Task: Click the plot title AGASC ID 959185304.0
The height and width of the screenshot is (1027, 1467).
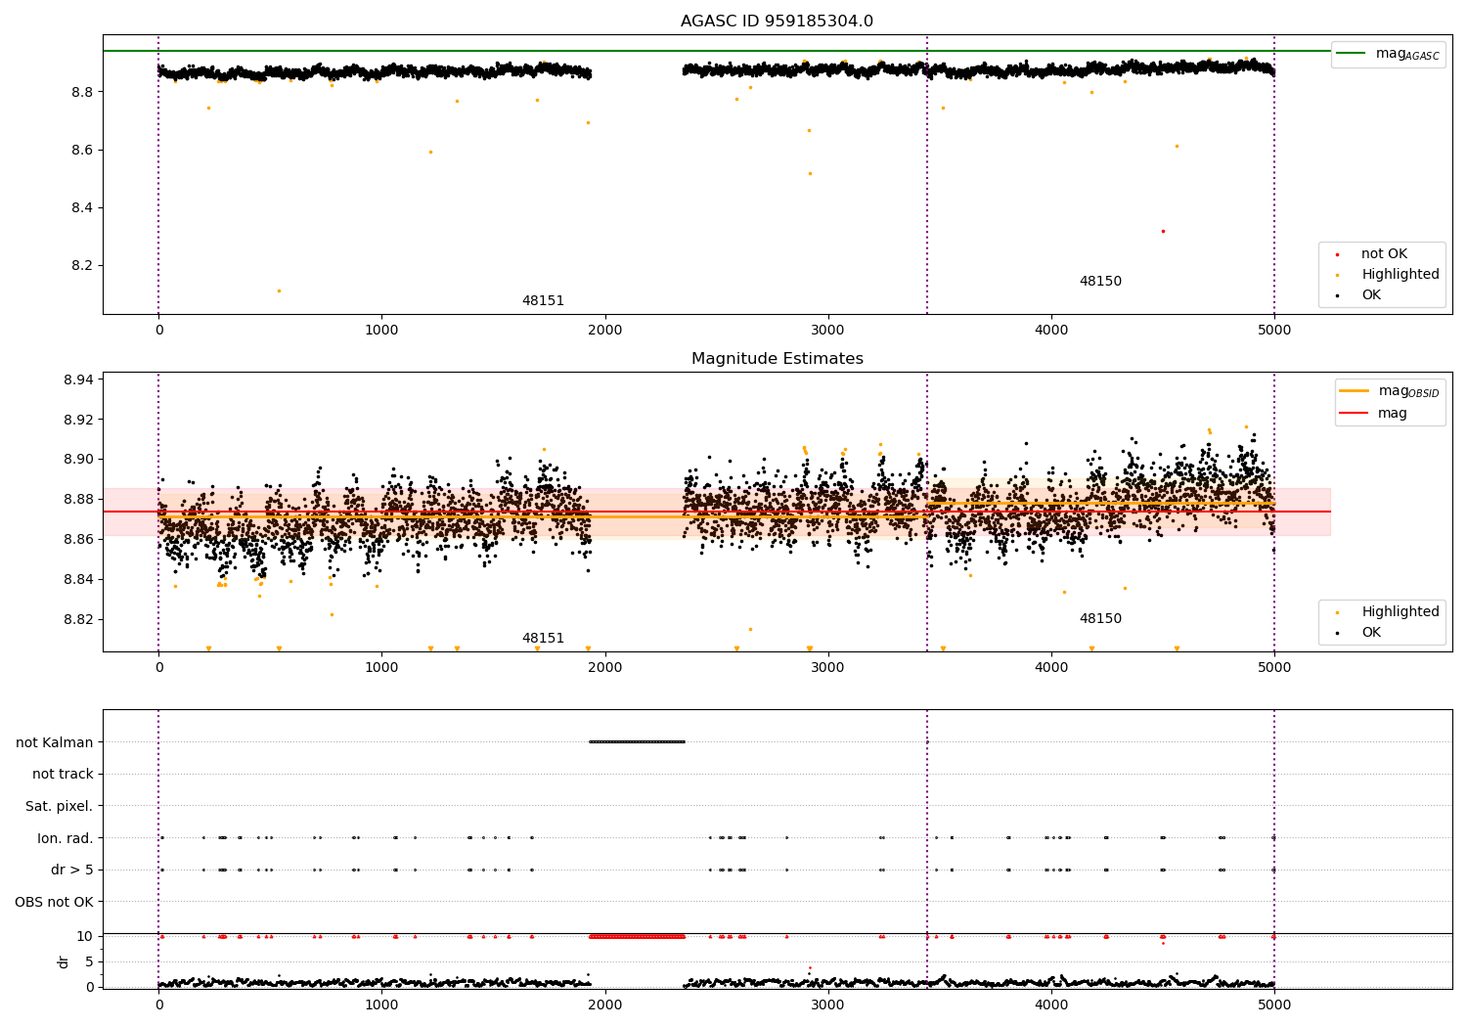Action: tap(777, 22)
